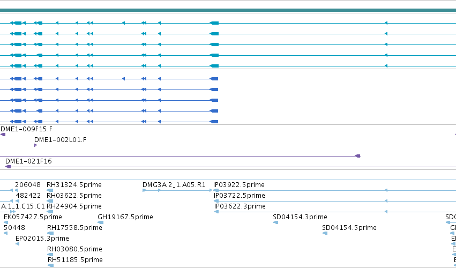Click the arrow glyph under GH19167.5prime

[100, 222]
